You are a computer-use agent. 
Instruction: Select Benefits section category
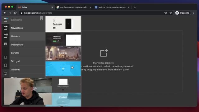[27, 53]
